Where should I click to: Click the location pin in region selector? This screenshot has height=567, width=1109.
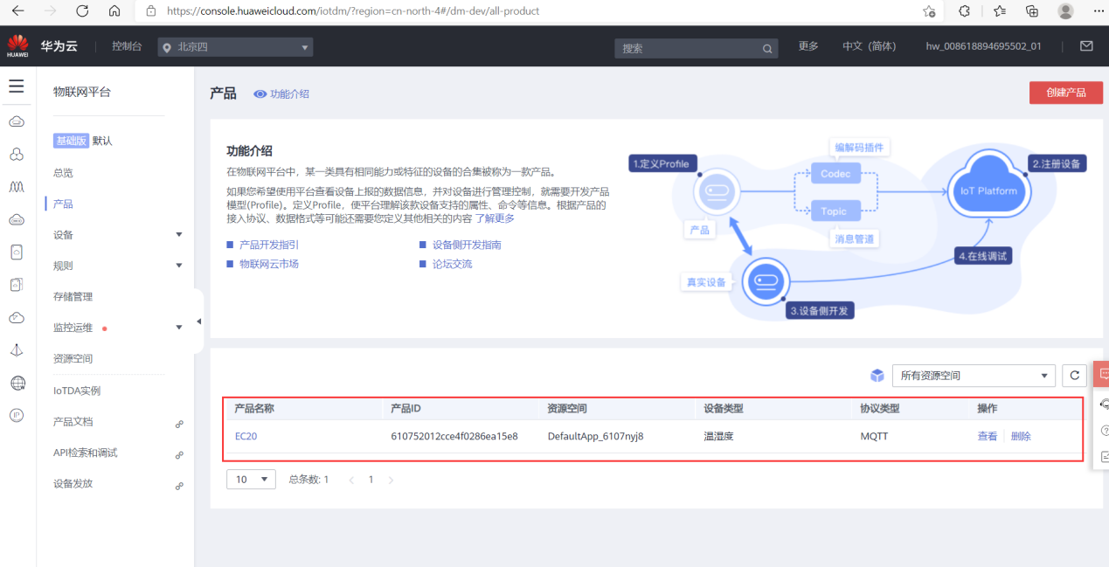167,47
